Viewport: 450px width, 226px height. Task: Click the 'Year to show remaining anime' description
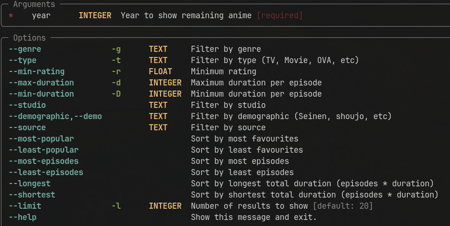click(186, 15)
